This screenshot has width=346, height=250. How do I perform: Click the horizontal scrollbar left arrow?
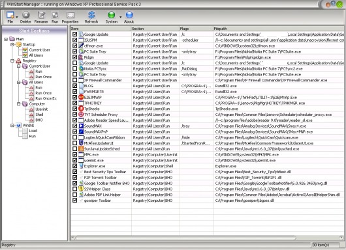(x=73, y=238)
